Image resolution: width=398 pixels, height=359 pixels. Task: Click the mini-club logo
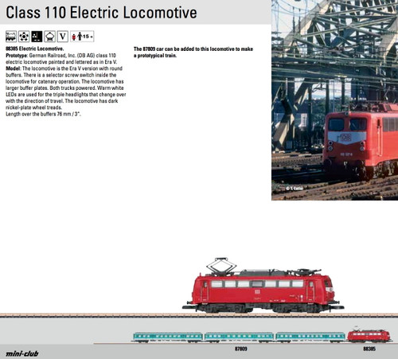22,353
